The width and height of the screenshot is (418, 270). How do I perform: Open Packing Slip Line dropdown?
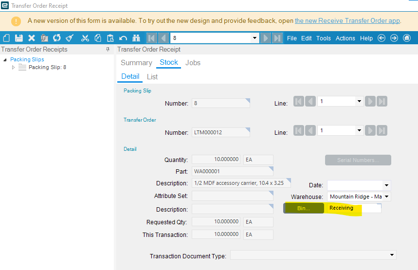coord(359,101)
